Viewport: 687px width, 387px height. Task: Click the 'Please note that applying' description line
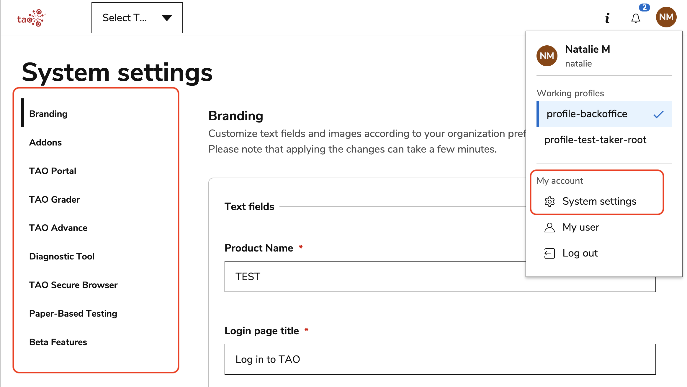pyautogui.click(x=353, y=149)
